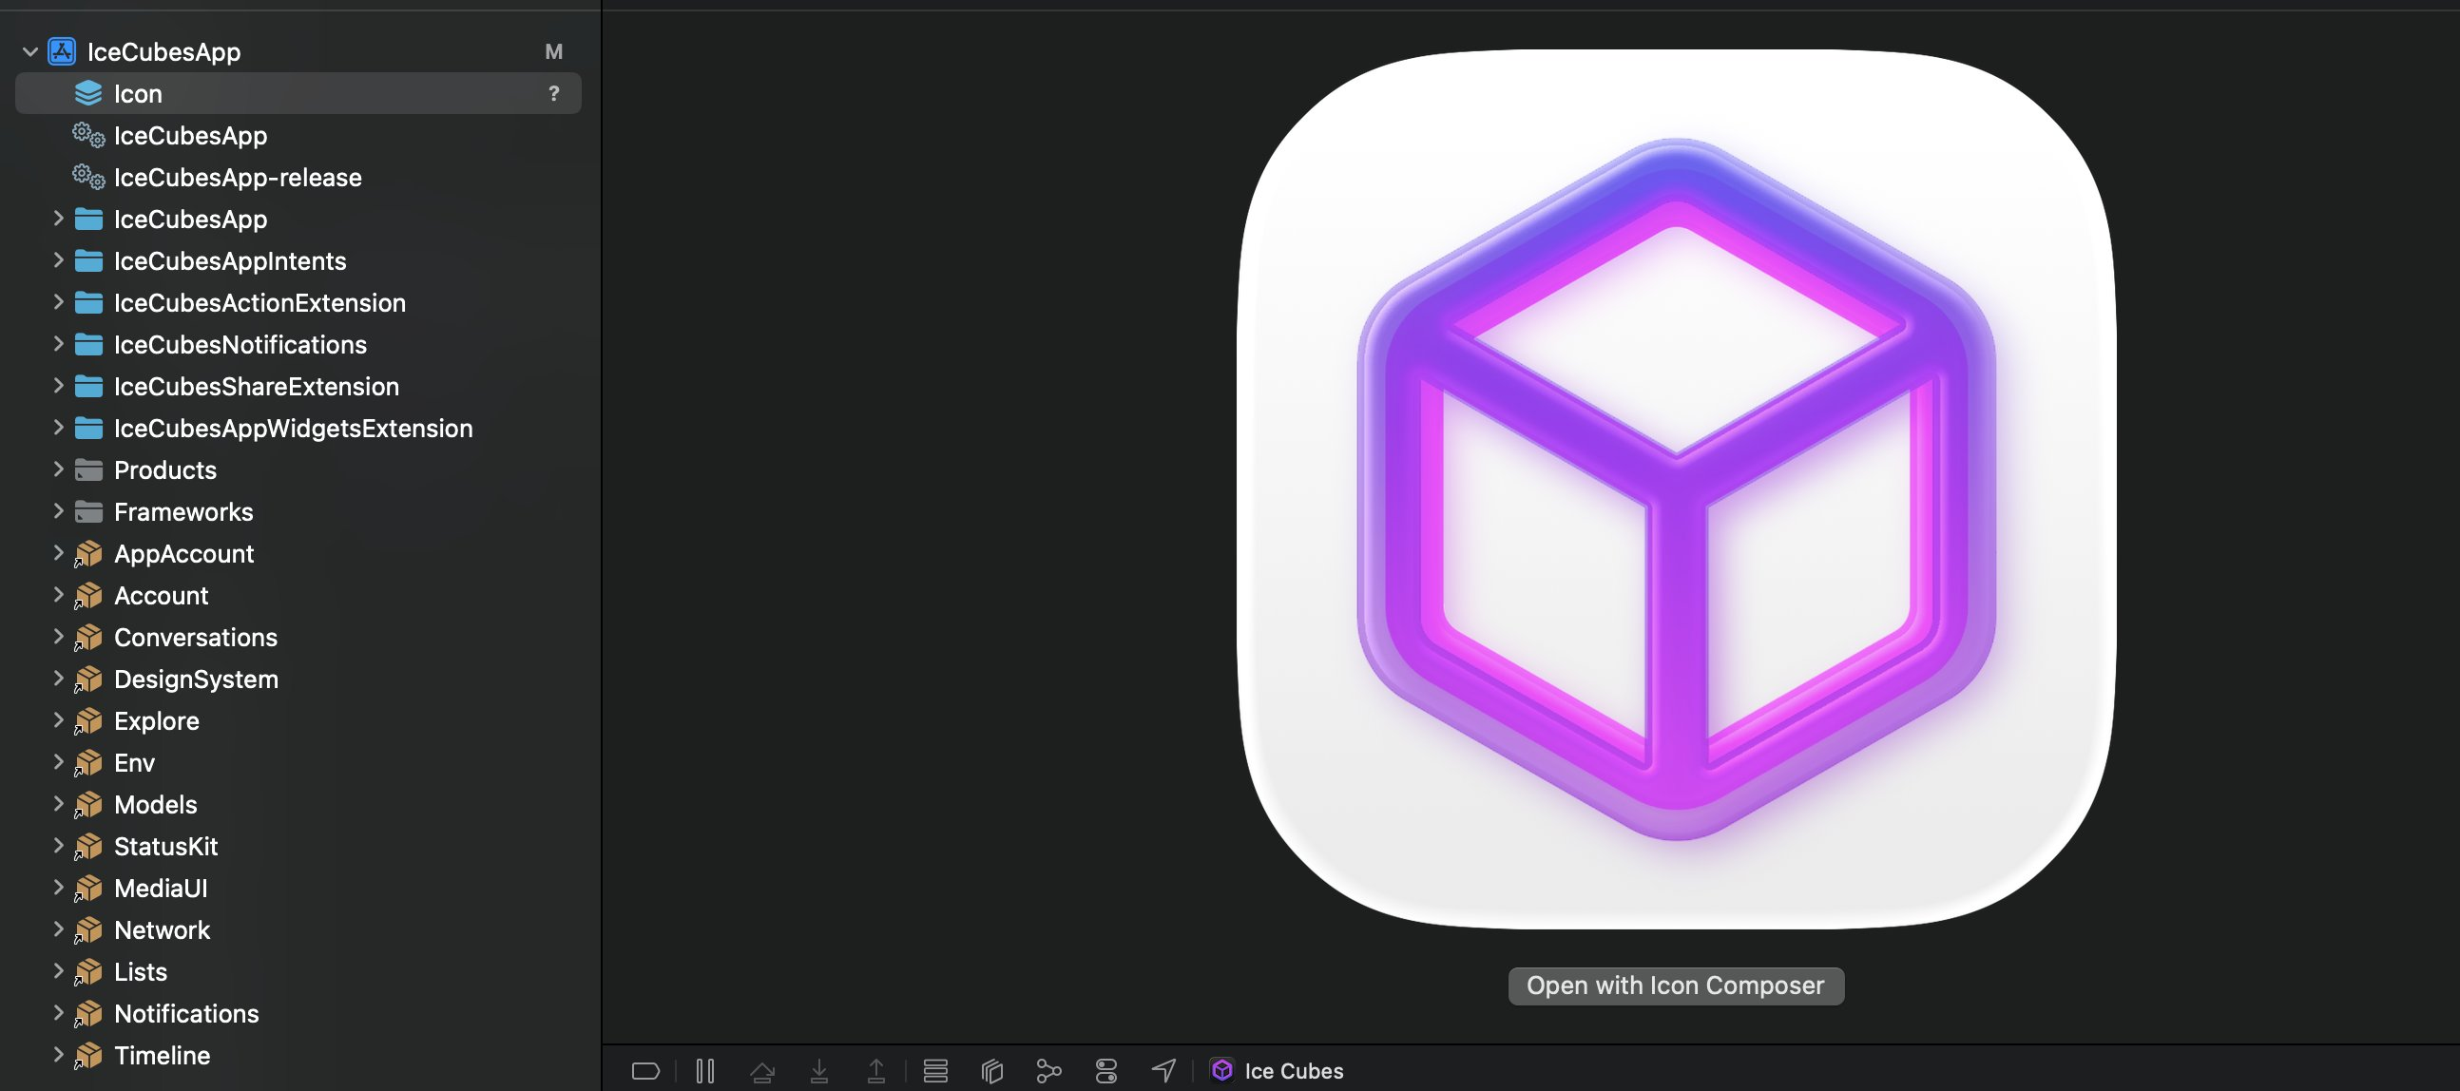Click the Step Out upload-arrow icon
Image resolution: width=2460 pixels, height=1091 pixels.
click(875, 1071)
